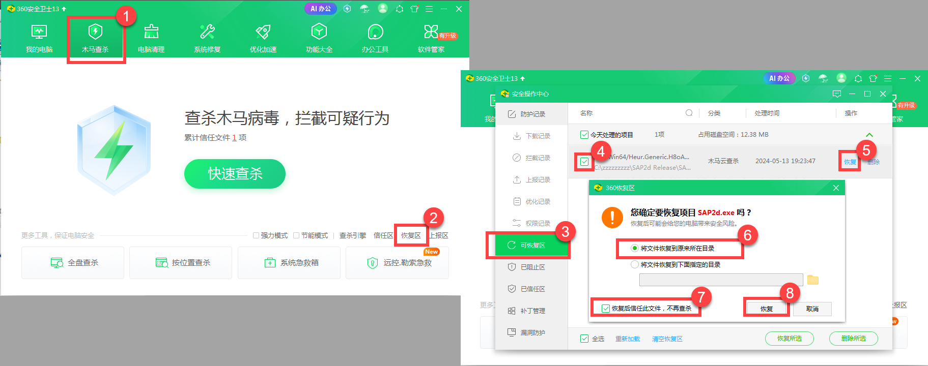
Task: Click 恢复所选 button
Action: [x=790, y=339]
